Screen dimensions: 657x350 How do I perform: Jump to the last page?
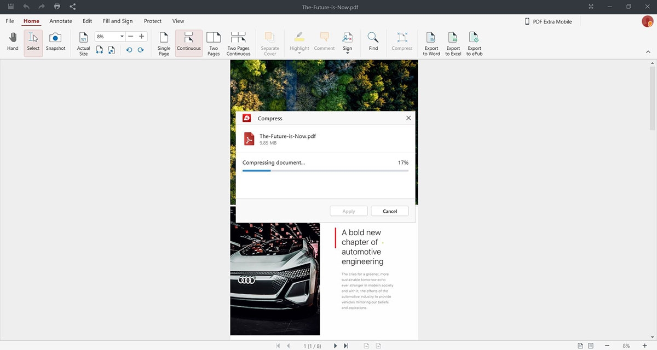345,346
